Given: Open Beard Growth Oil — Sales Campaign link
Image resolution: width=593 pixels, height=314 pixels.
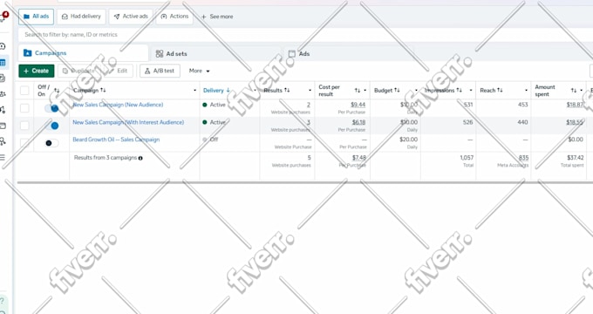Looking at the screenshot, I should (x=116, y=140).
